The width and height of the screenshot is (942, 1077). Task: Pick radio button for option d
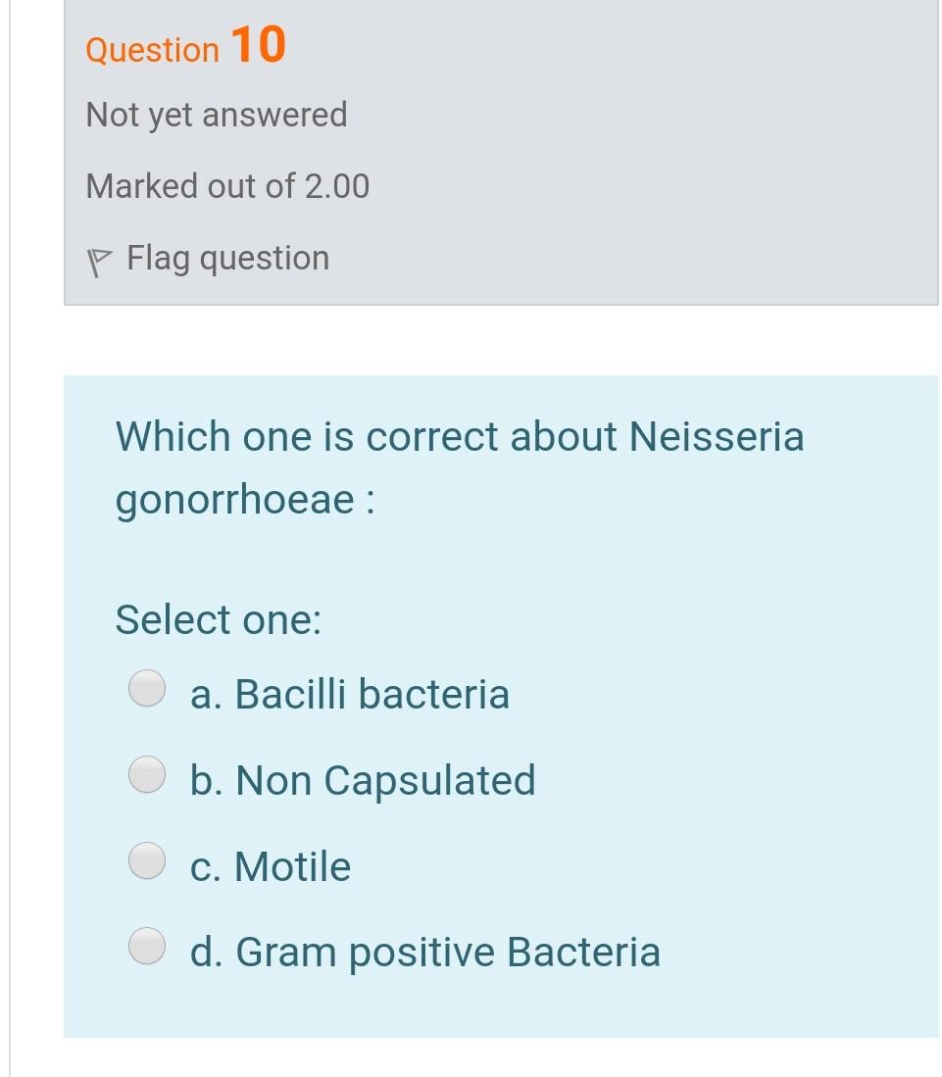coord(147,946)
